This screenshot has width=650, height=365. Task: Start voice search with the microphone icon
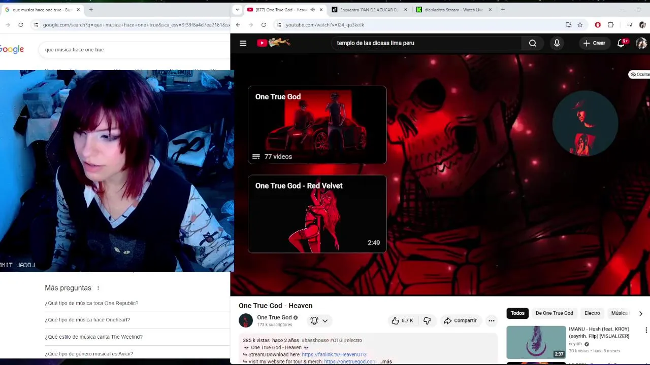[x=557, y=43]
